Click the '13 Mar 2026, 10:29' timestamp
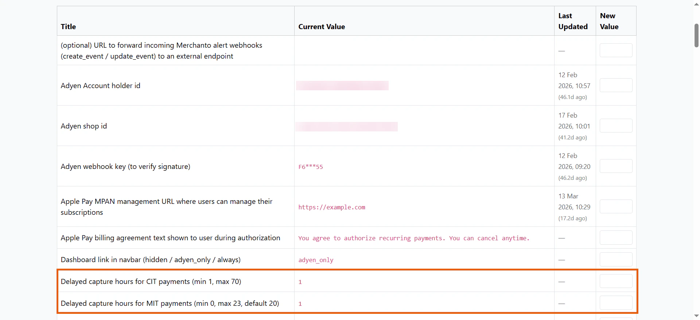The image size is (700, 320). (x=574, y=201)
